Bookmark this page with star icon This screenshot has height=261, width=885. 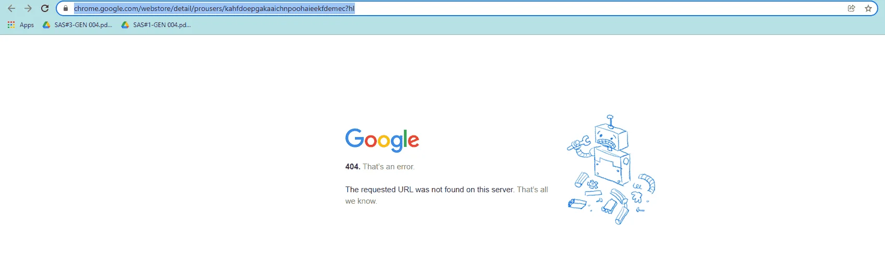(868, 8)
